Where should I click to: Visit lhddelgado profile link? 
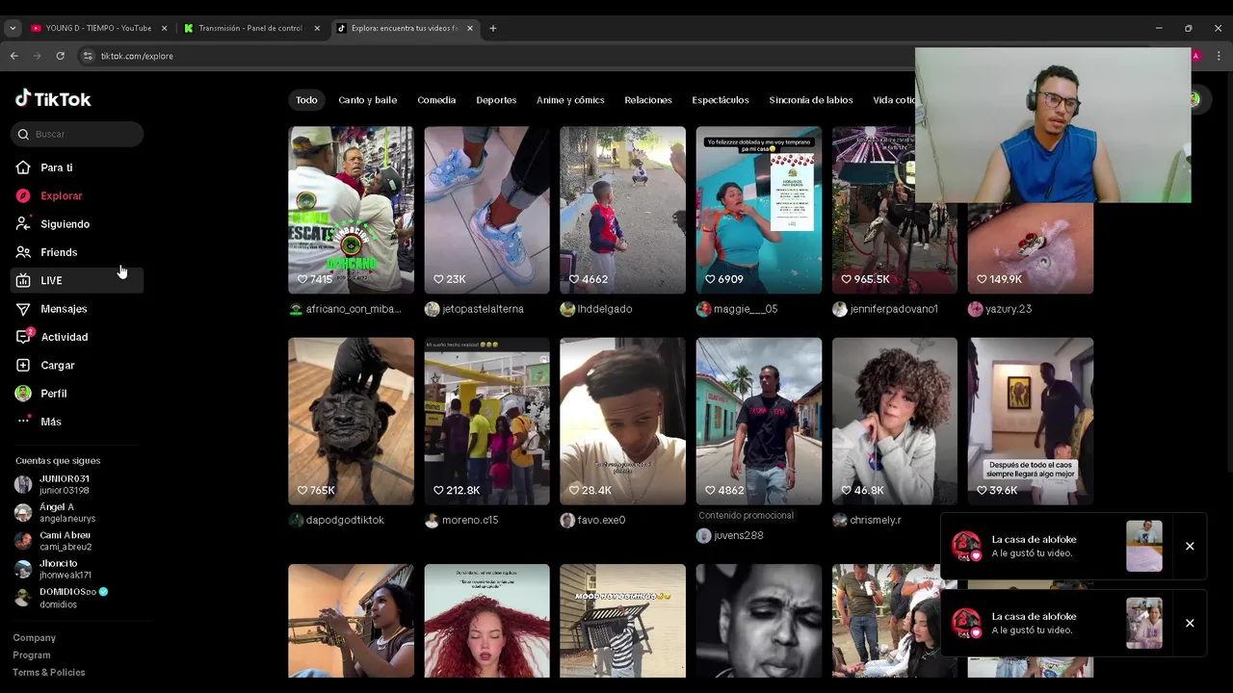[x=596, y=309]
